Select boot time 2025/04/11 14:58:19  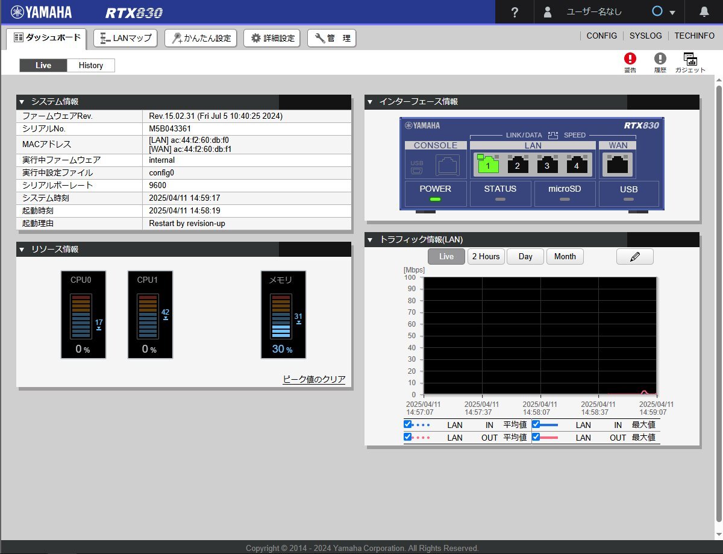[x=184, y=210]
